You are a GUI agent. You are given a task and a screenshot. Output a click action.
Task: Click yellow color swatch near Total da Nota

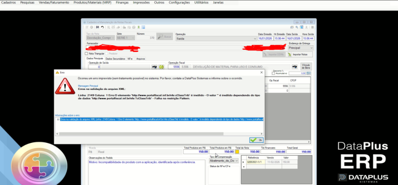[x=237, y=152]
